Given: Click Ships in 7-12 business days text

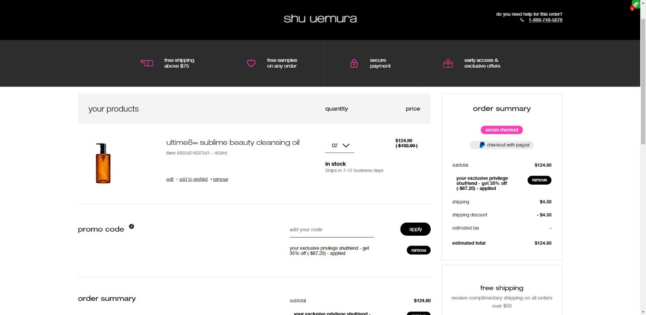Looking at the screenshot, I should click(x=354, y=171).
